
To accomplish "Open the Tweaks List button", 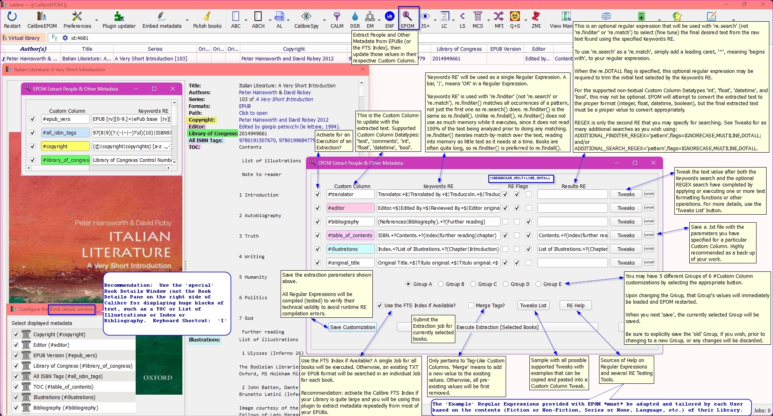I will [533, 305].
